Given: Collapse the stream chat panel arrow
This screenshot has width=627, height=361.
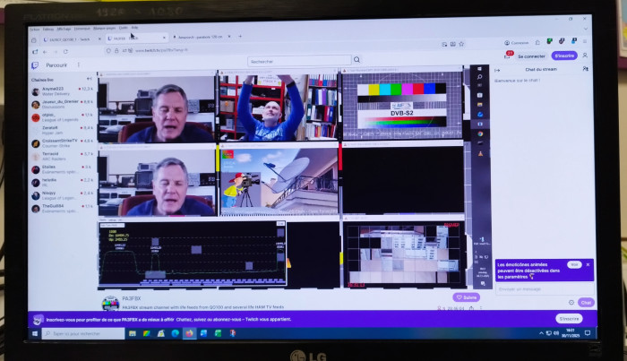Looking at the screenshot, I should tap(497, 71).
